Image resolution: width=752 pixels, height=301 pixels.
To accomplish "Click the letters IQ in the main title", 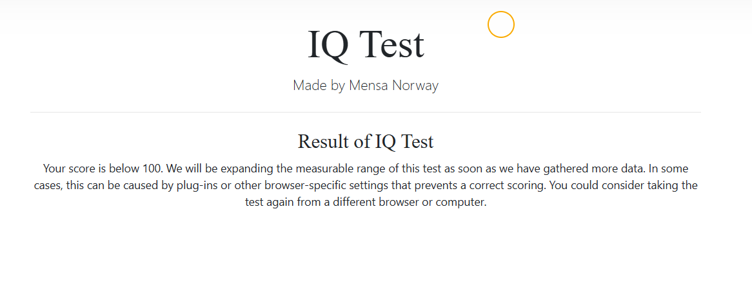I will 328,45.
